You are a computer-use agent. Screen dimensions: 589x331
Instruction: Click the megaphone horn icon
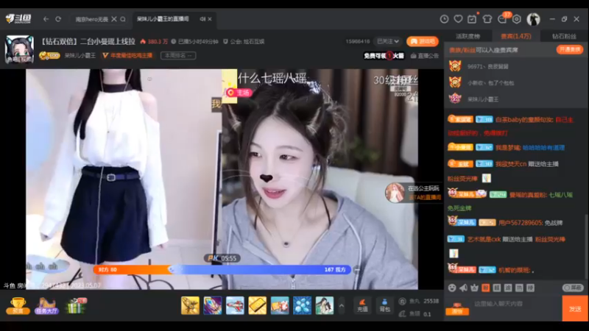(x=464, y=288)
